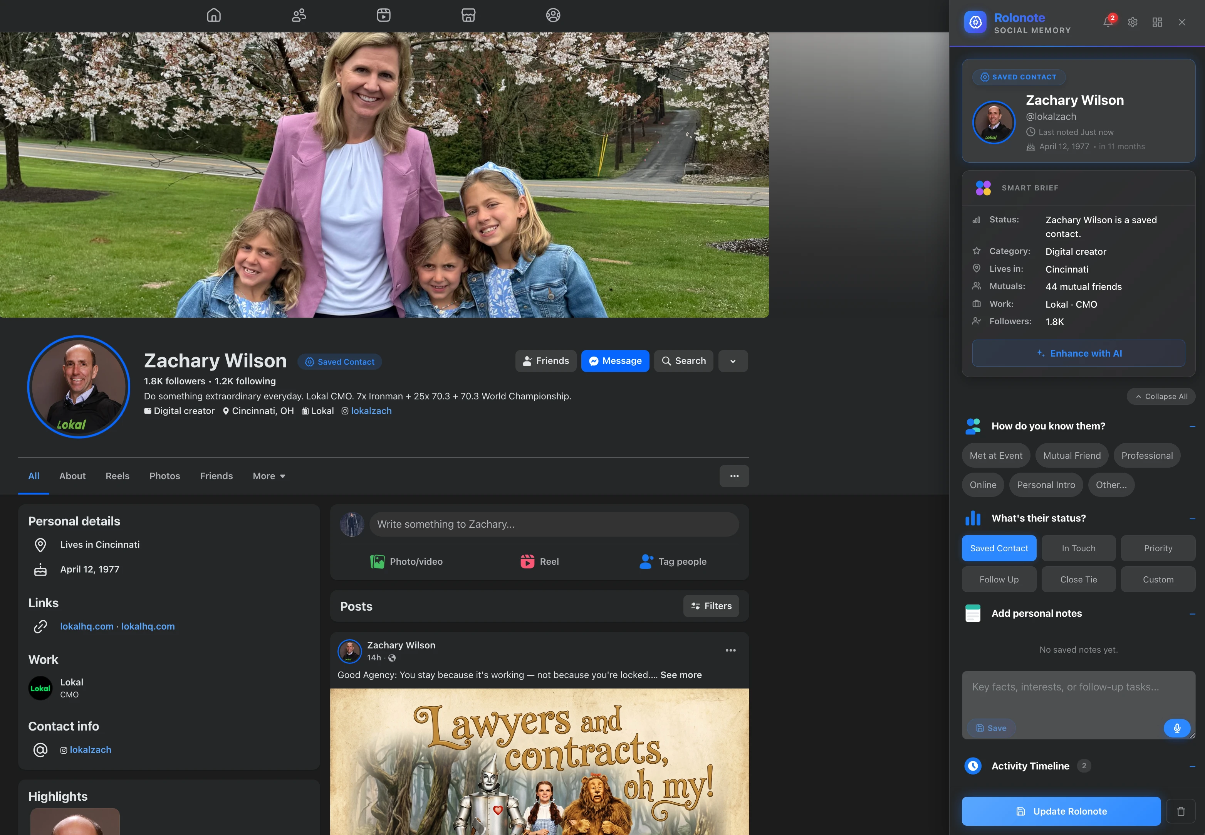Image resolution: width=1205 pixels, height=835 pixels.
Task: Open the Friends icon in top navigation
Action: [299, 15]
